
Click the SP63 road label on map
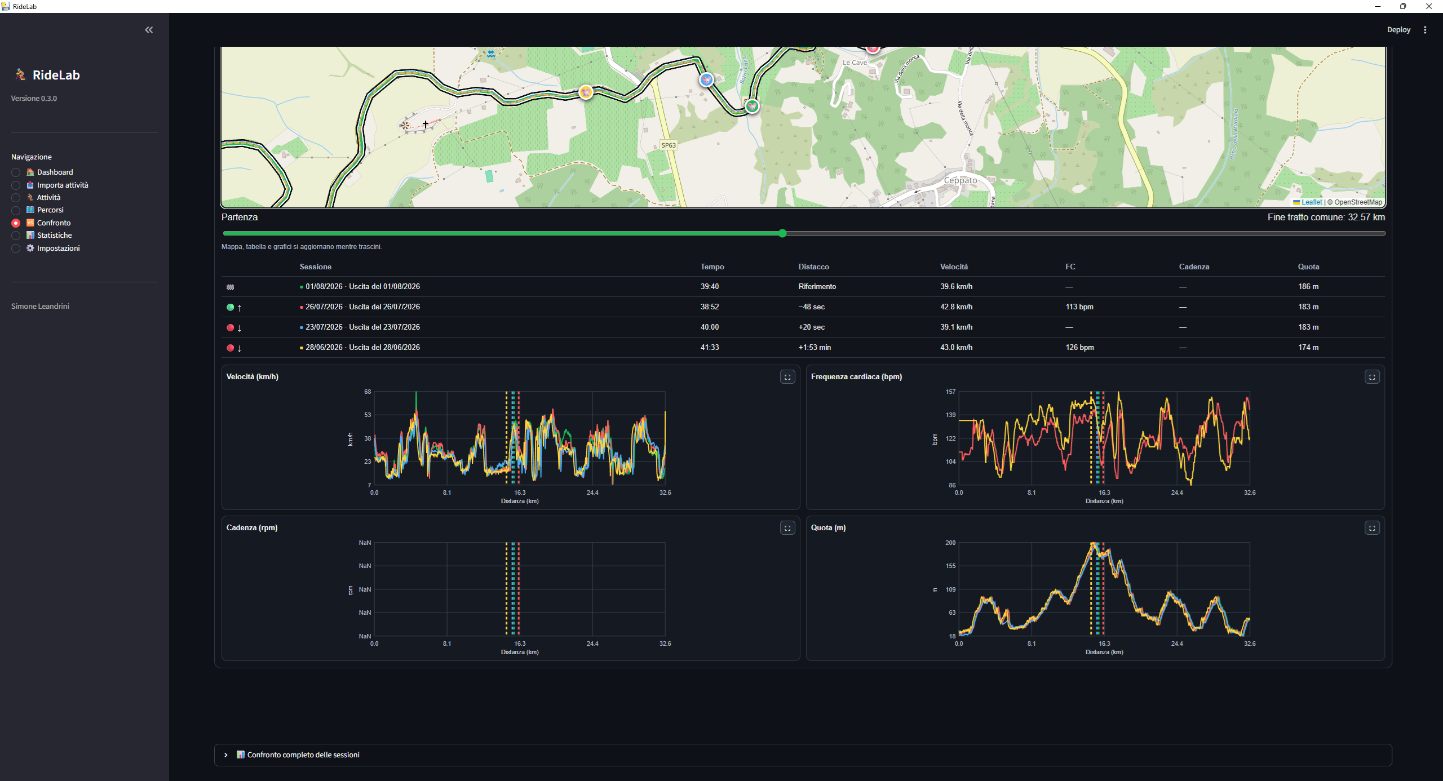coord(669,145)
